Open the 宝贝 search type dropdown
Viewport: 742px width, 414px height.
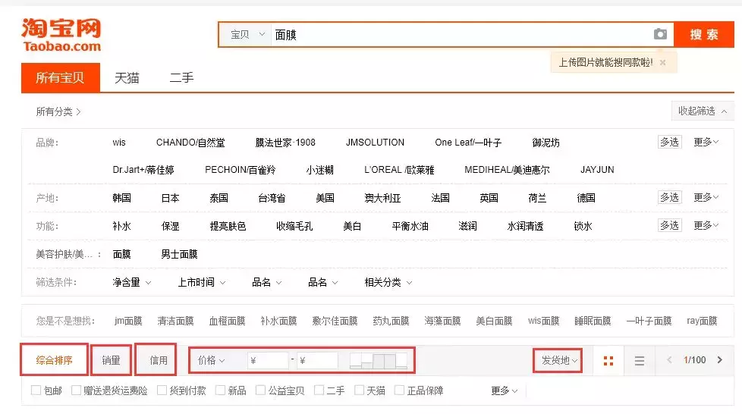(x=247, y=34)
